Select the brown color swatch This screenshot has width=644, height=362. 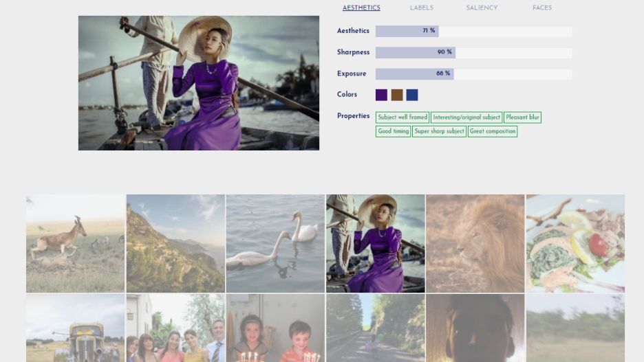397,95
